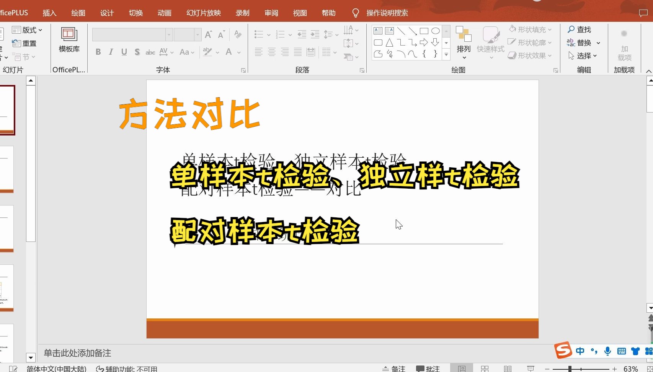This screenshot has width=653, height=372.
Task: Switch to Normal view in status bar
Action: (462, 369)
